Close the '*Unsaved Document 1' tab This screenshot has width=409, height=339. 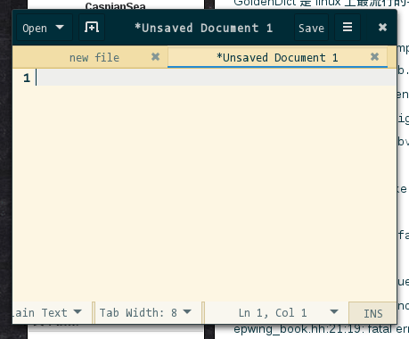[374, 56]
